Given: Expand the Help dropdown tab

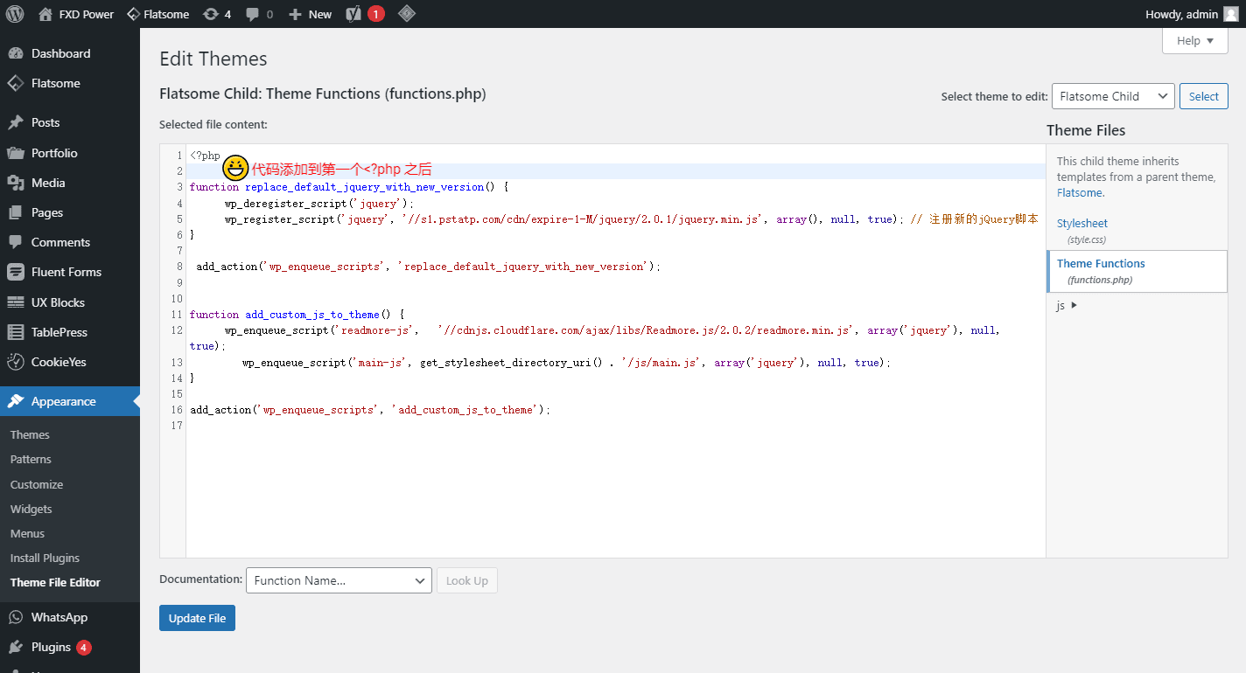Looking at the screenshot, I should point(1194,41).
